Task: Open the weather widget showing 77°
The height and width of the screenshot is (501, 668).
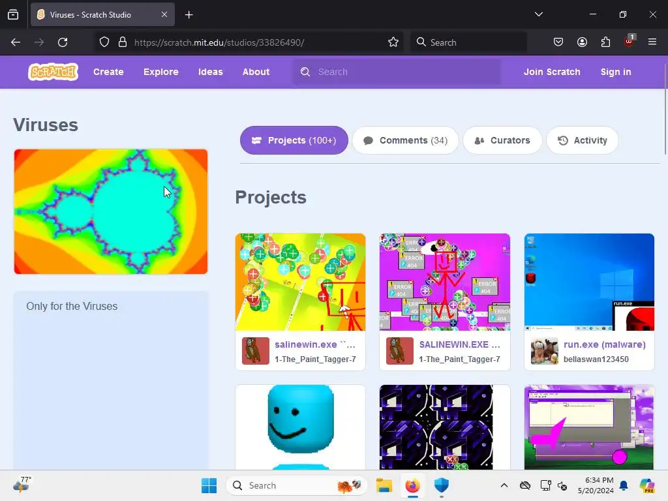Action: coord(22,485)
